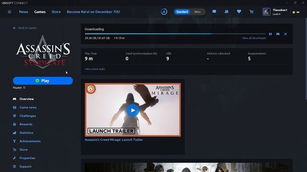Select Rewards in sidebar
Viewport: 307px width, 172px height.
pos(26,124)
